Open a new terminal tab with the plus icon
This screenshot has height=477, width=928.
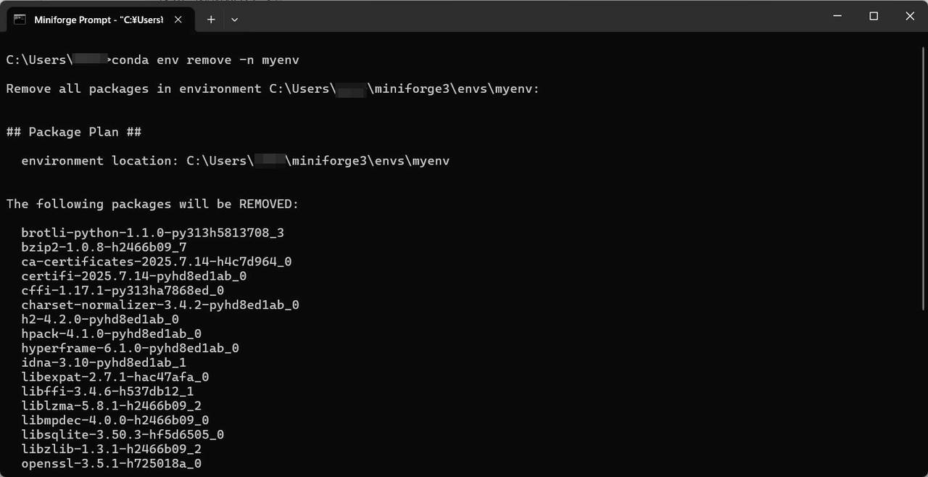click(211, 20)
